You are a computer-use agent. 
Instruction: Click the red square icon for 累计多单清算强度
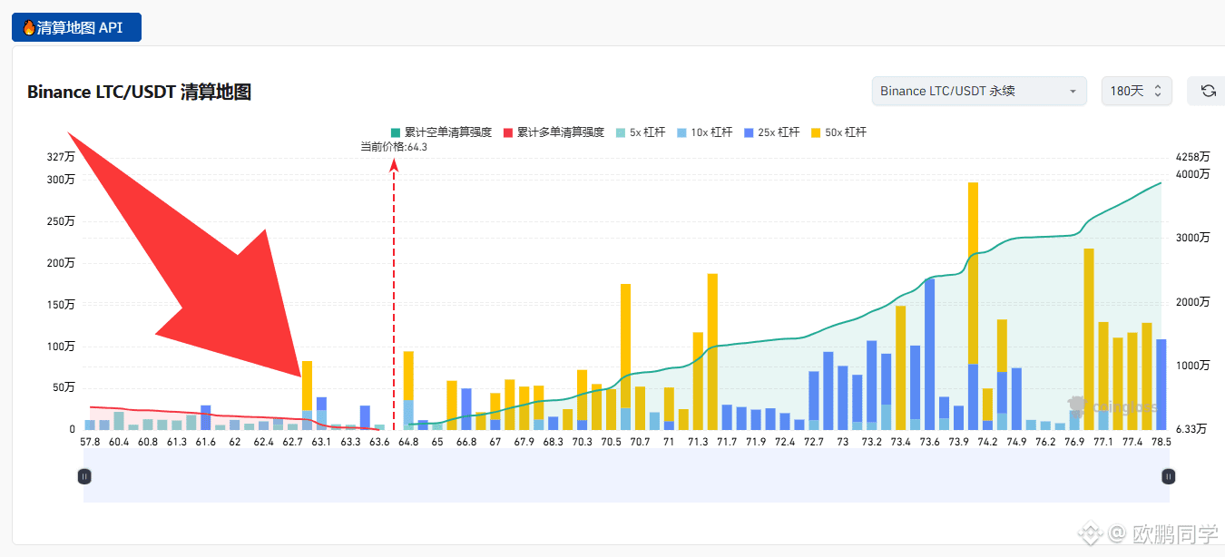(x=506, y=132)
